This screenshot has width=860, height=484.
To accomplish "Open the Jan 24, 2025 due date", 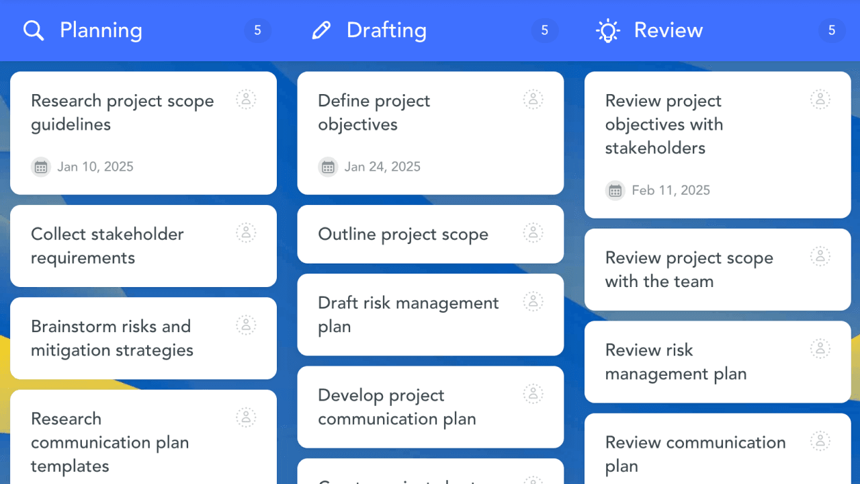I will [382, 167].
